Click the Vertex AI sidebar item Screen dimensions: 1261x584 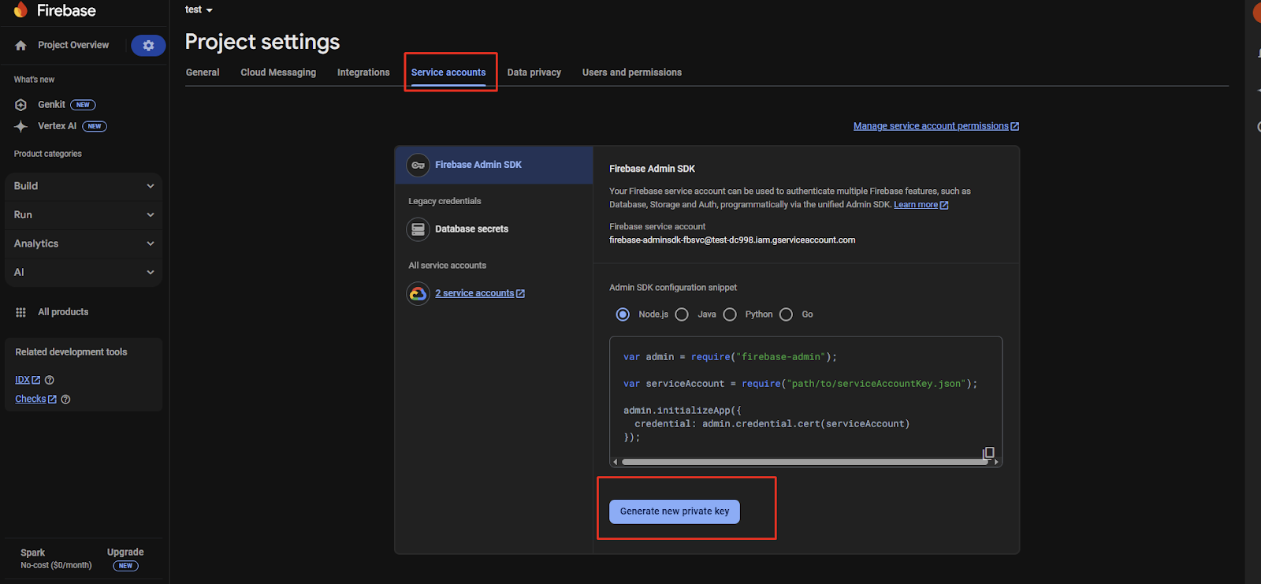pyautogui.click(x=57, y=126)
